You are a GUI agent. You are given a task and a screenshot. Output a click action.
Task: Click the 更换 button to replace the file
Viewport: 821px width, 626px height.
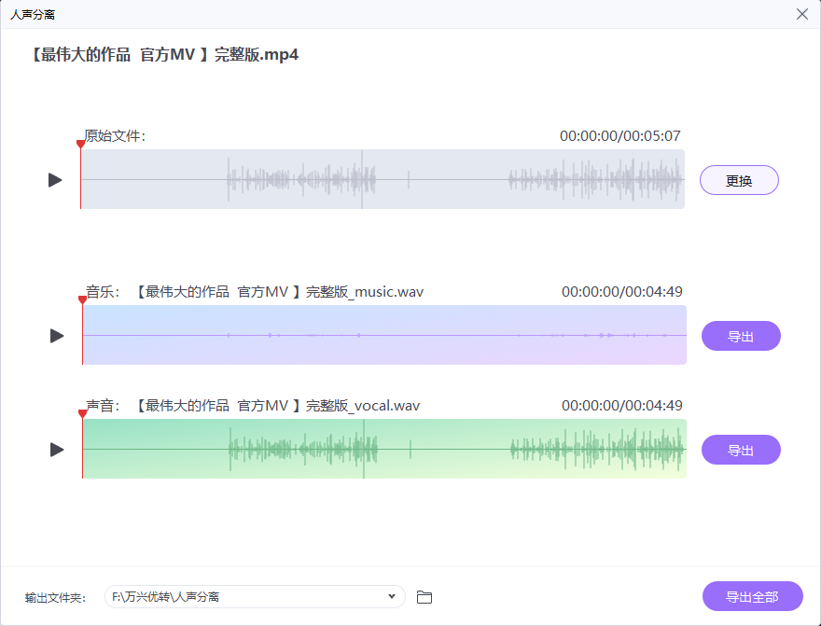coord(739,179)
